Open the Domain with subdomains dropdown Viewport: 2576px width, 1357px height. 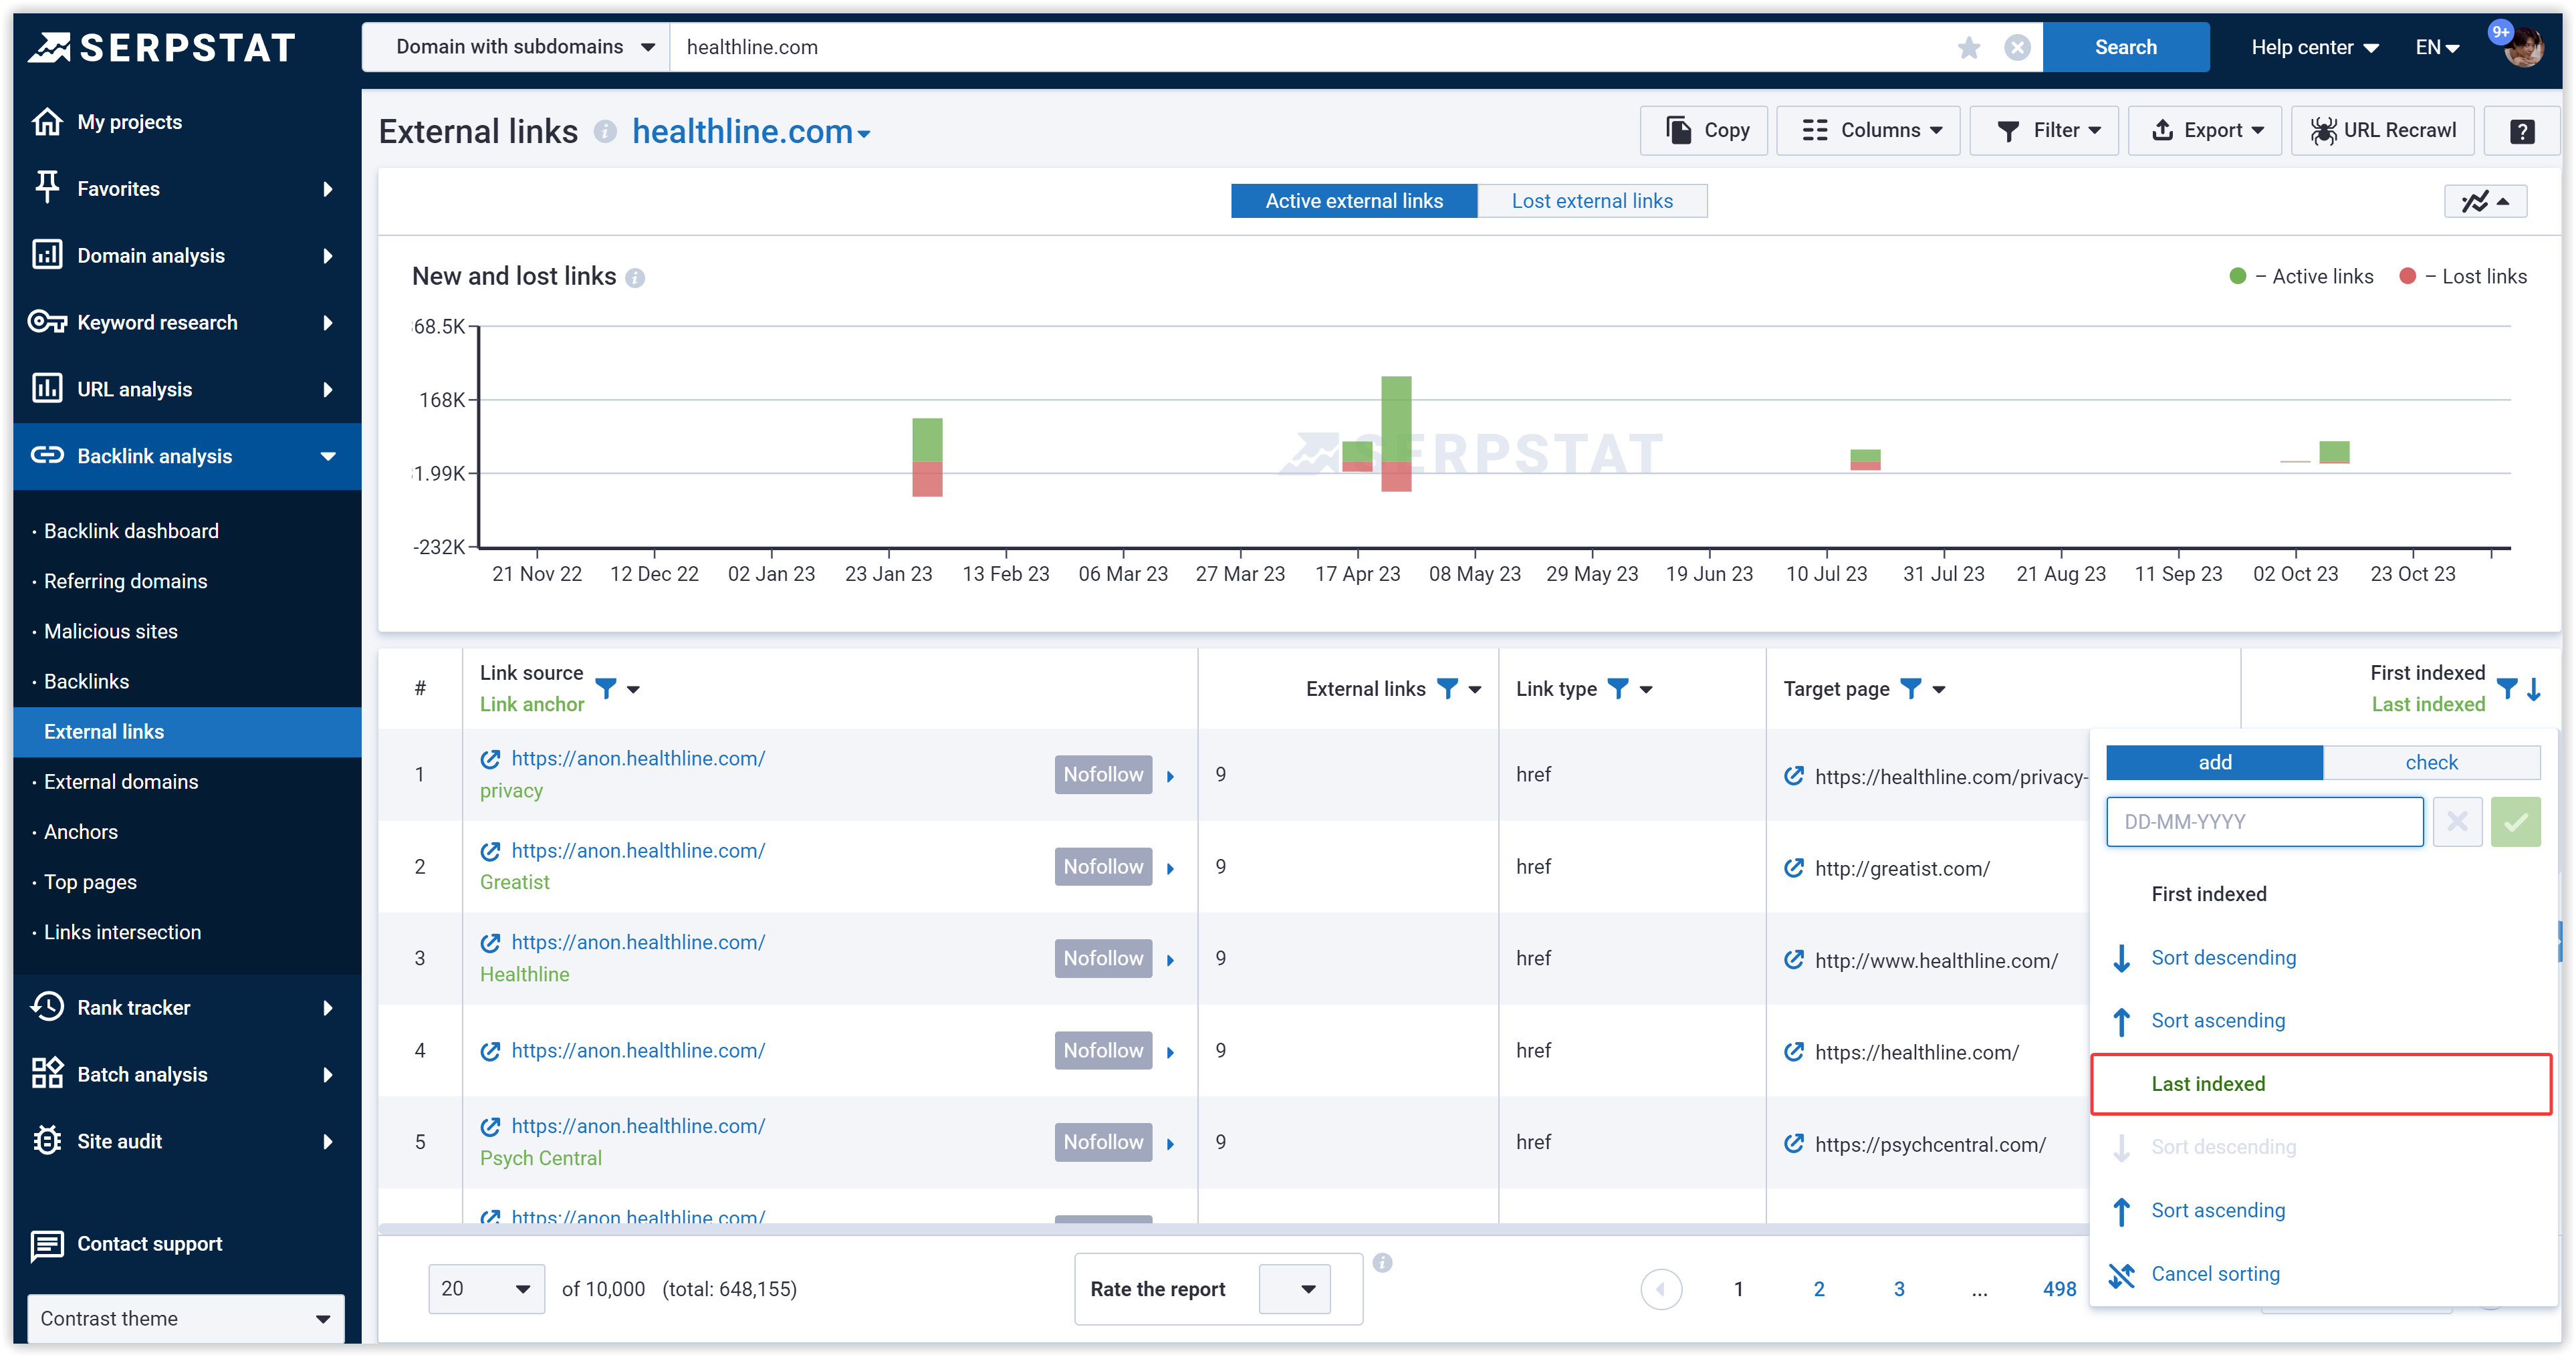(517, 47)
